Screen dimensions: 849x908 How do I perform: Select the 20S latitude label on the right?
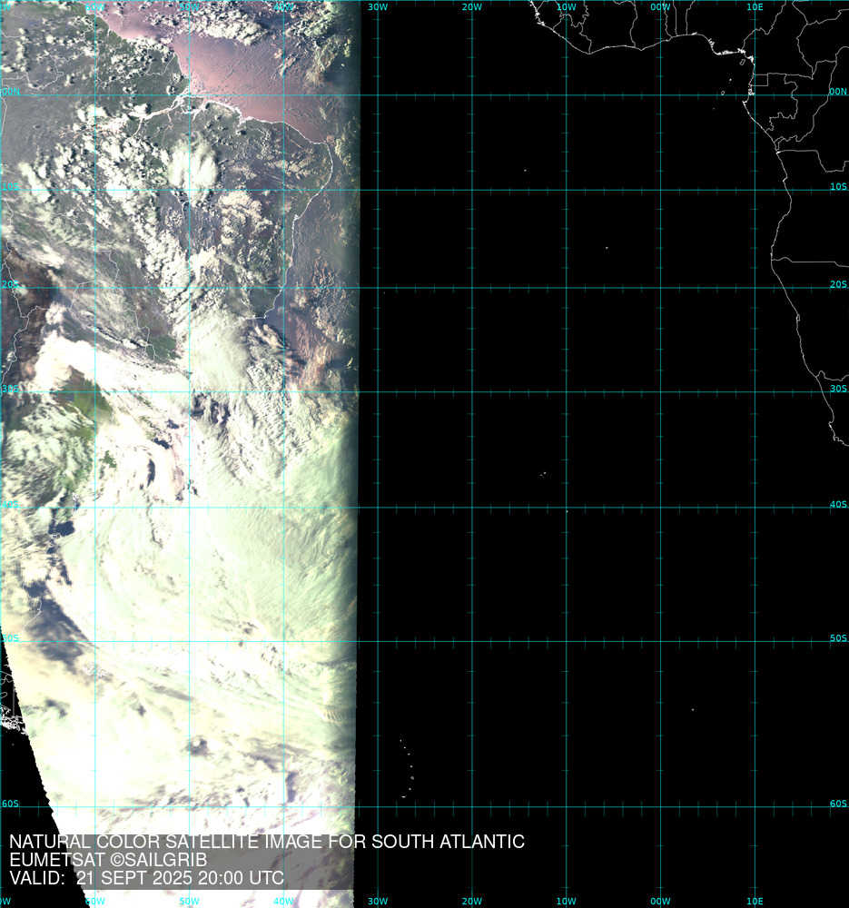838,284
